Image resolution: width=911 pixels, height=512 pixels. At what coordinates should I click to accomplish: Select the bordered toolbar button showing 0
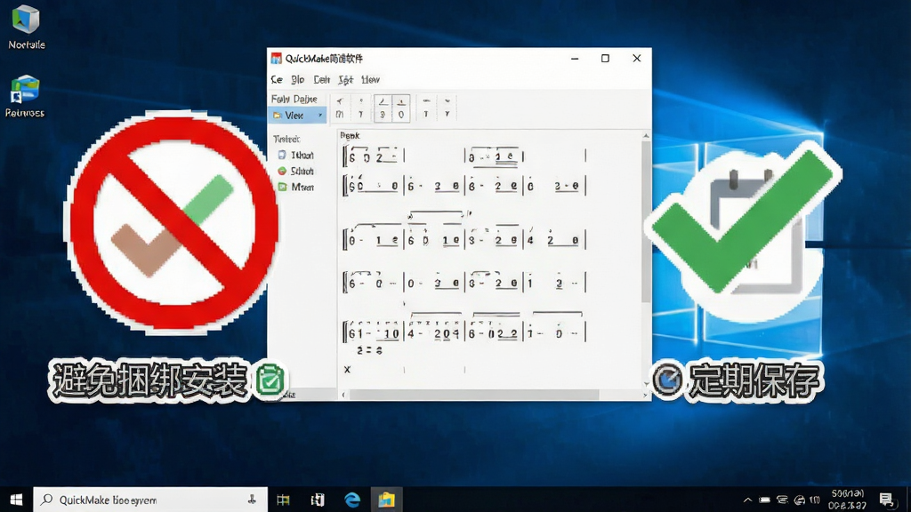(x=401, y=108)
